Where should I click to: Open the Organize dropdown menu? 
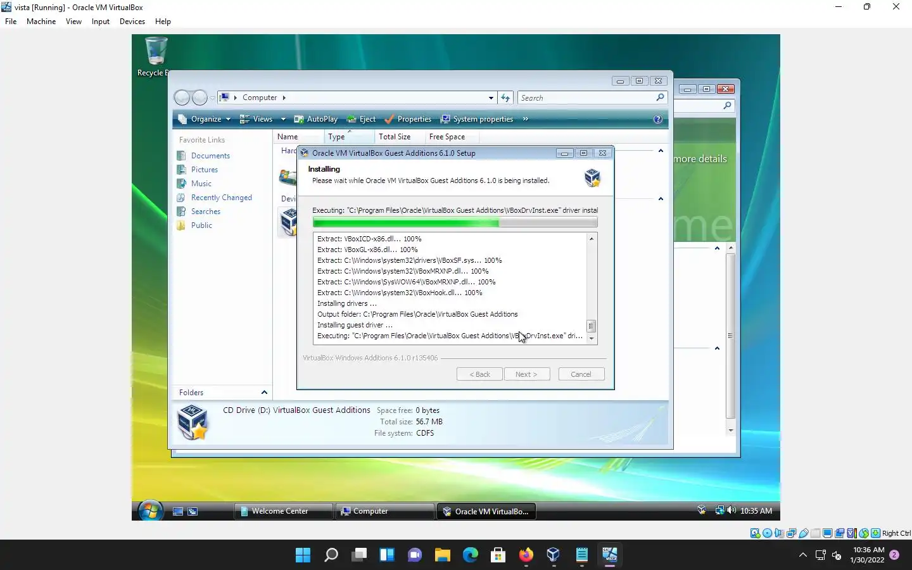204,119
